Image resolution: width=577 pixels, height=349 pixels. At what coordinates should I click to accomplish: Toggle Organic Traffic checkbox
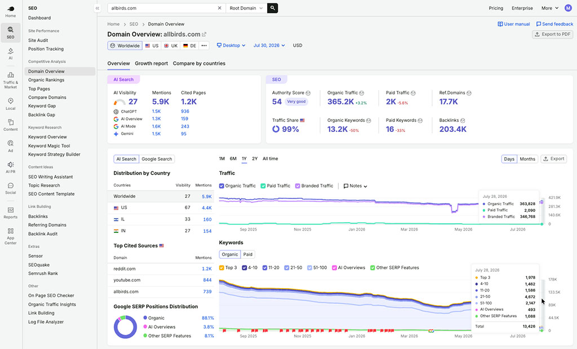pyautogui.click(x=221, y=186)
